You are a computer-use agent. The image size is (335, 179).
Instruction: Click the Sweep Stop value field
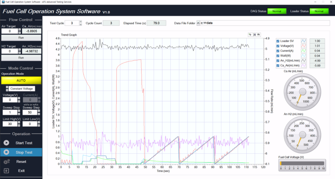10,112
